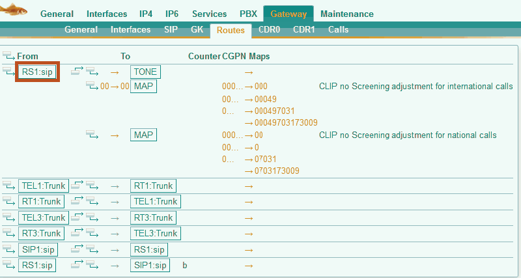Click add-map icon in TEL3:Trunk to RT3:Trunk route
521x278 pixels.
point(92,217)
